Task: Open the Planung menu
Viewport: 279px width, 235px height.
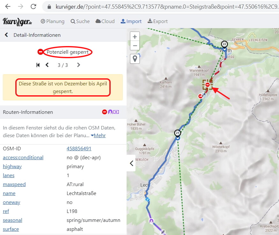Action: pyautogui.click(x=53, y=21)
